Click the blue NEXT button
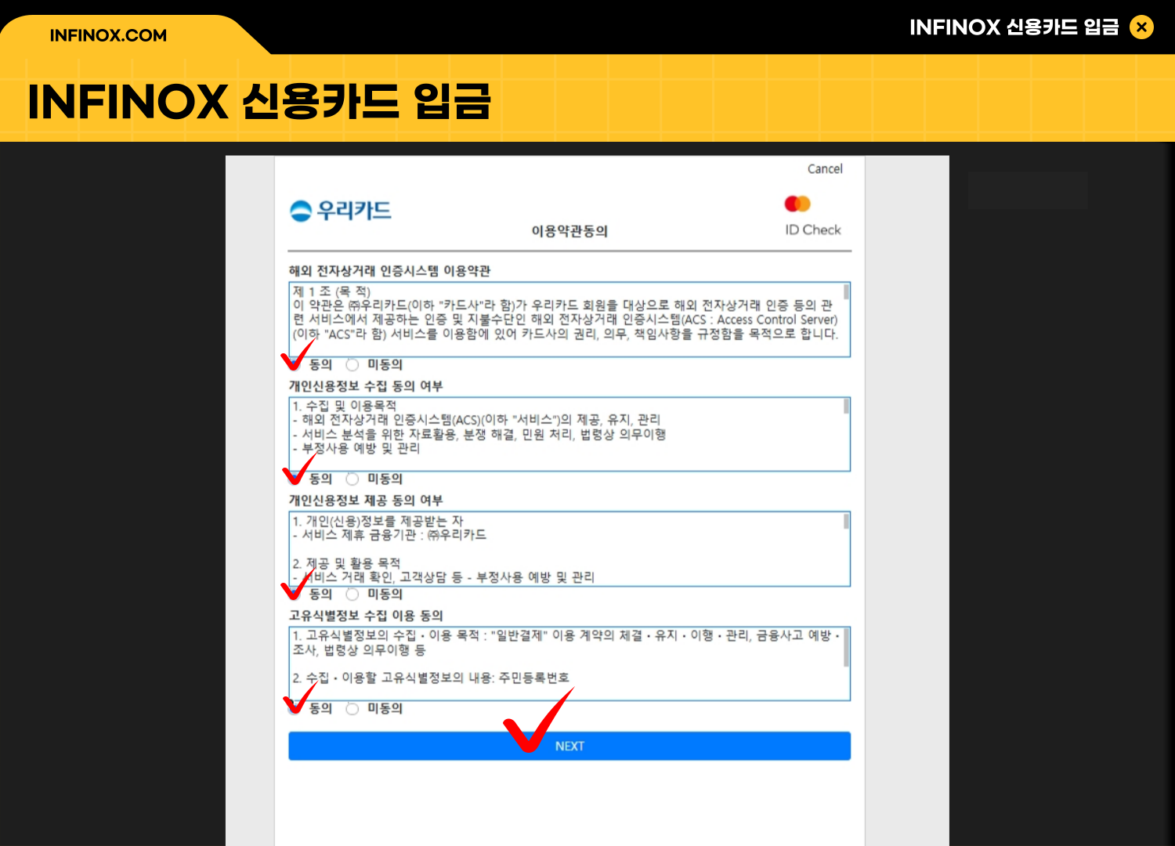1175x846 pixels. click(x=569, y=746)
